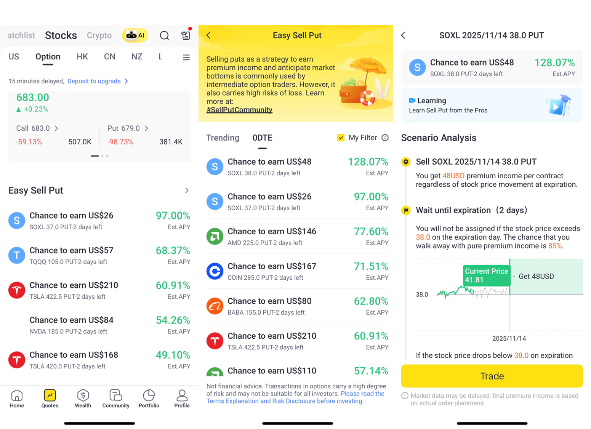591x429 pixels.
Task: Select the CN market tab
Action: (110, 57)
